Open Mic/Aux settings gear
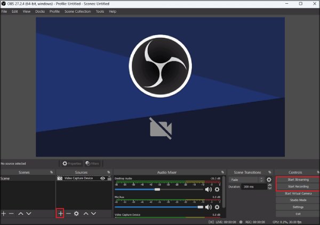 coord(217,207)
